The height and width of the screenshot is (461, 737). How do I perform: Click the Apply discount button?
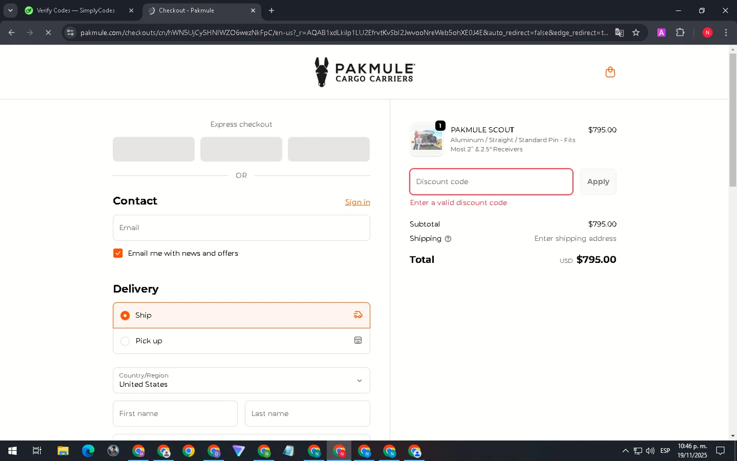(x=598, y=182)
